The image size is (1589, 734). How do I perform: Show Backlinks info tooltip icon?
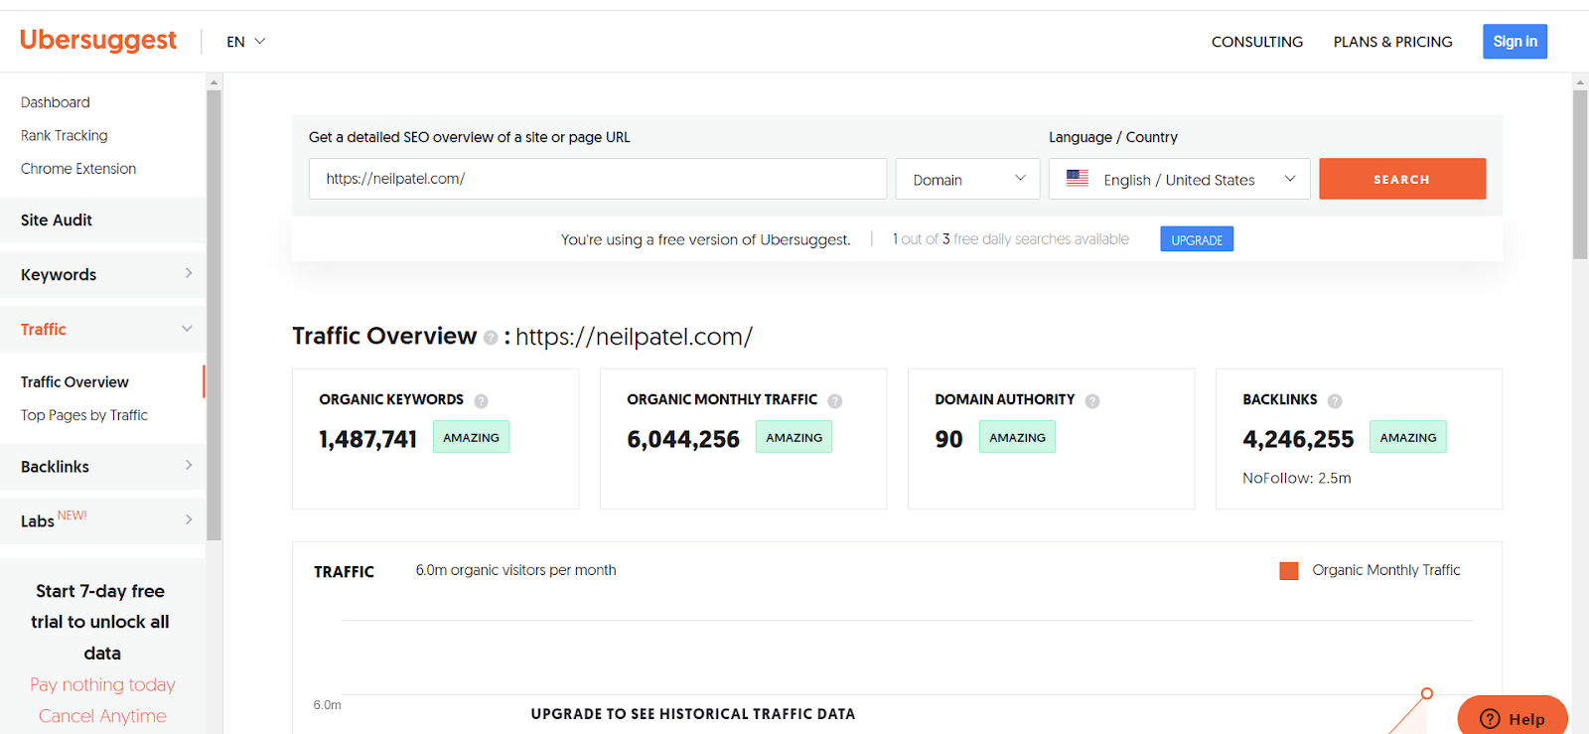click(x=1335, y=401)
